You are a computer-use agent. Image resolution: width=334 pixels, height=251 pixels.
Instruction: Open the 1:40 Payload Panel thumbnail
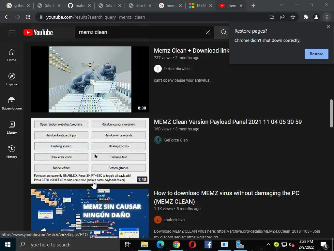tap(90, 150)
